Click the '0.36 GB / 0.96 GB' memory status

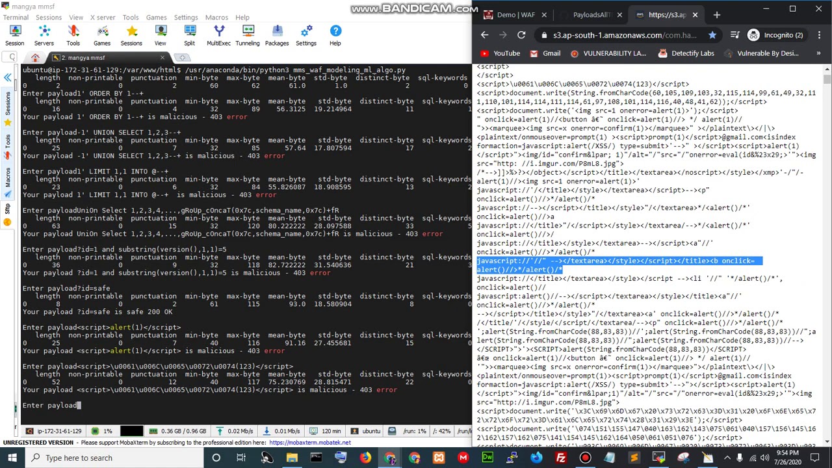177,431
